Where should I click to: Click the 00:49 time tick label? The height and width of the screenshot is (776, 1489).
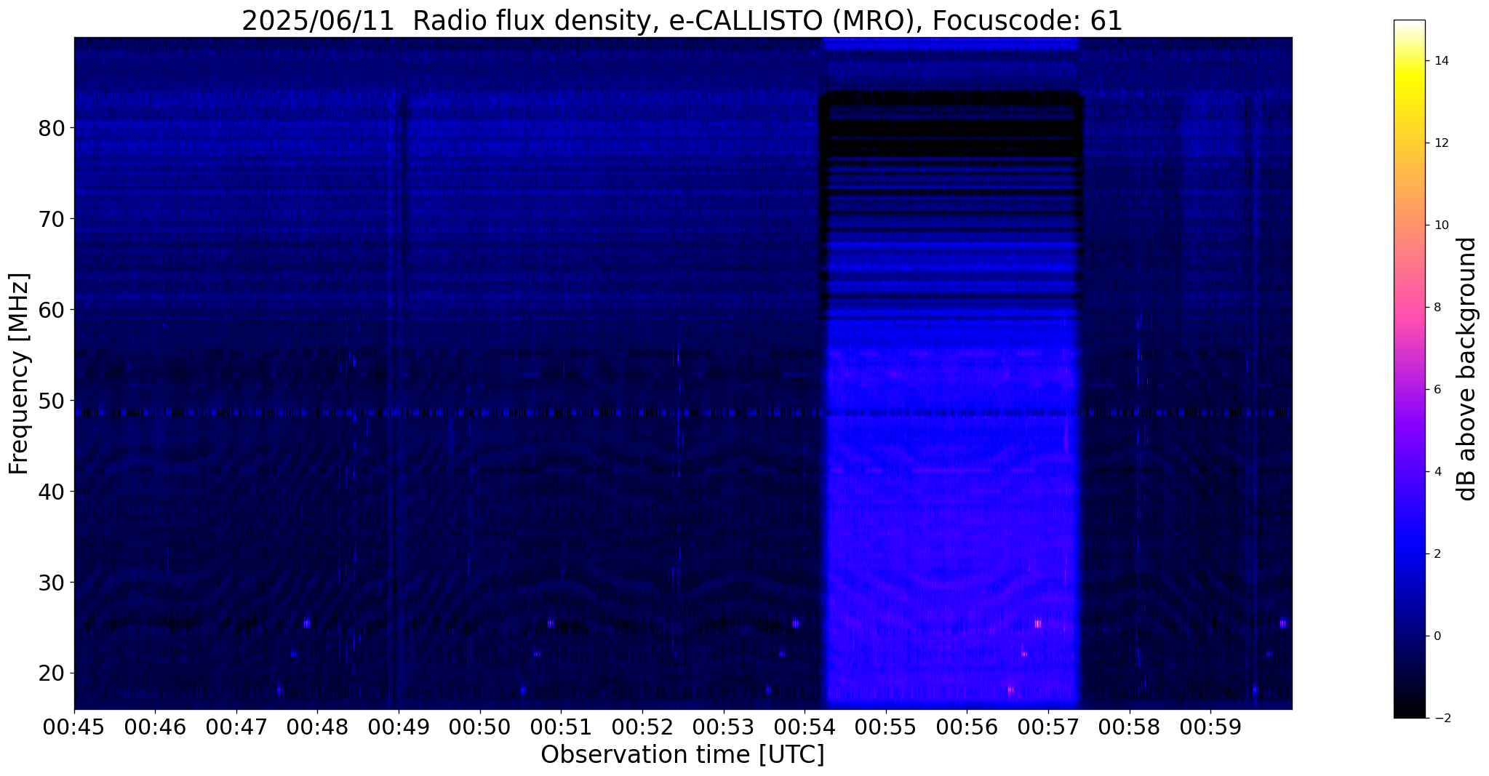(399, 727)
